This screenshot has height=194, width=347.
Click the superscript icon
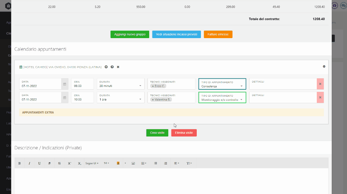[69, 163]
